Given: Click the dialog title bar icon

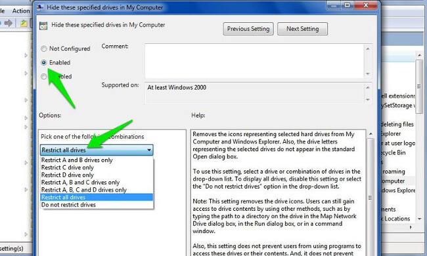Looking at the screenshot, I should [x=40, y=7].
